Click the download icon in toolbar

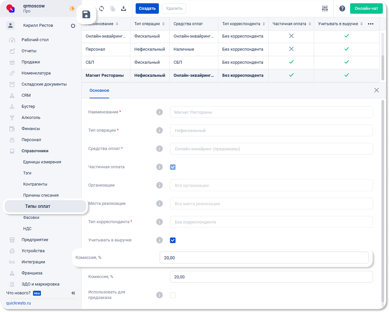pyautogui.click(x=124, y=8)
